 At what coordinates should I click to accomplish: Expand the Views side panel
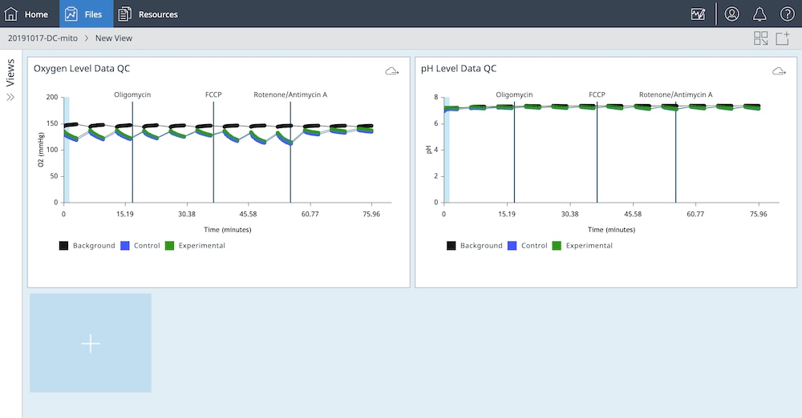click(10, 97)
